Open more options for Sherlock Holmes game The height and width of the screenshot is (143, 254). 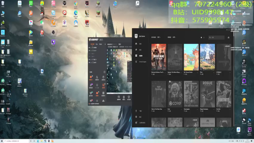point(165,72)
